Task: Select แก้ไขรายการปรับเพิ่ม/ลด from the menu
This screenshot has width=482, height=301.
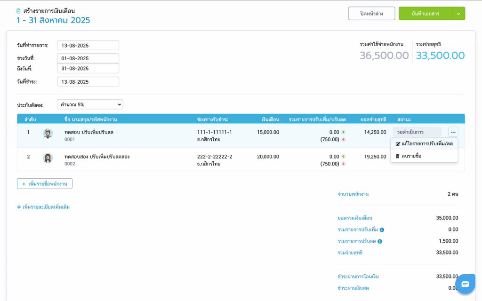Action: pyautogui.click(x=424, y=143)
